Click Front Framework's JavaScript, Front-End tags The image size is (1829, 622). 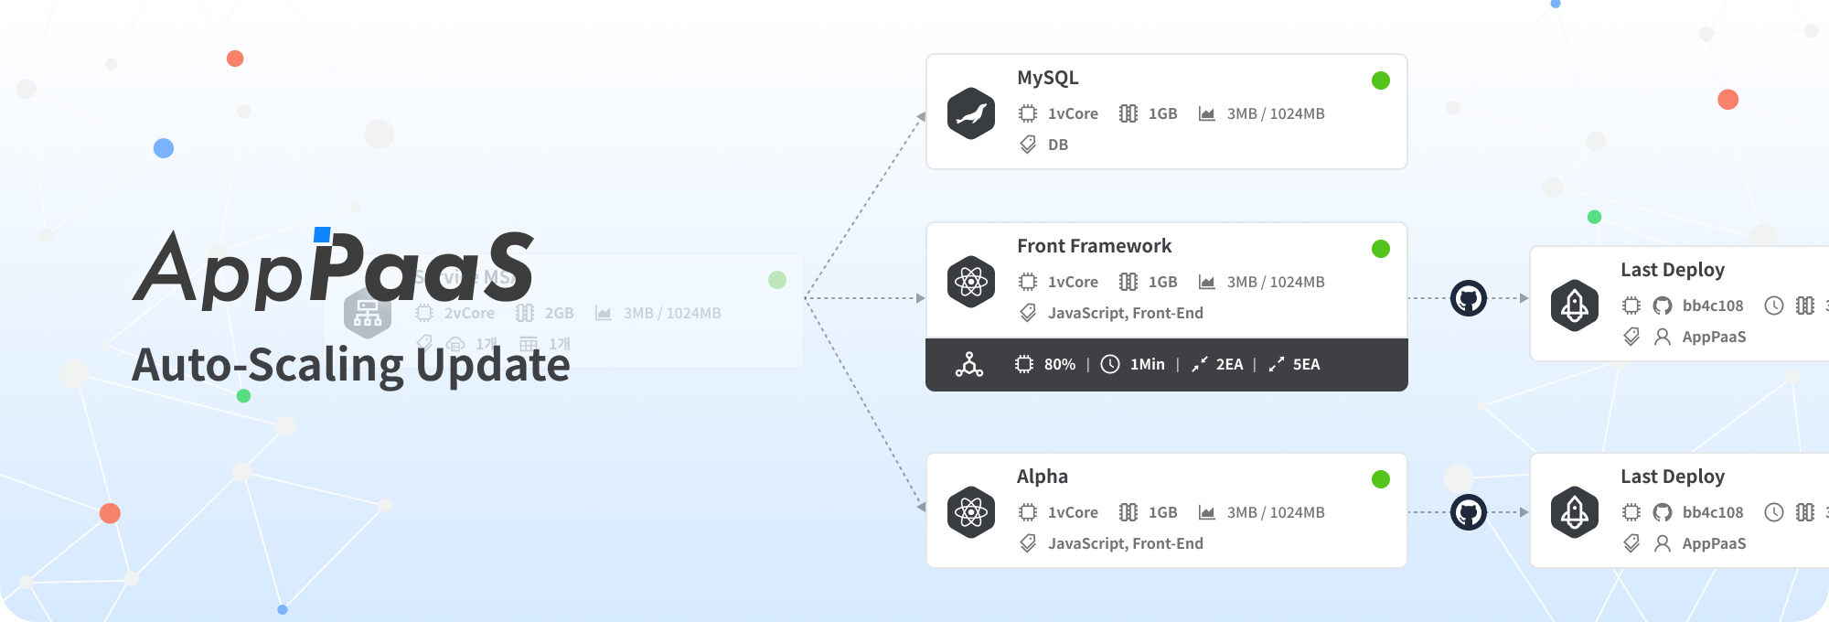tap(1126, 313)
